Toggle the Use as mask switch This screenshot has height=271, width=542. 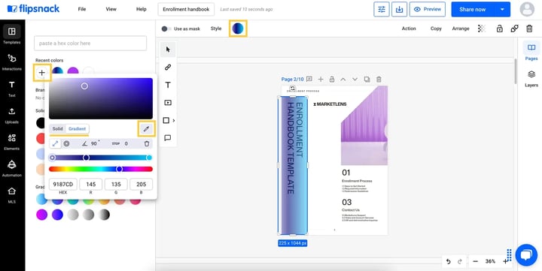click(x=166, y=29)
